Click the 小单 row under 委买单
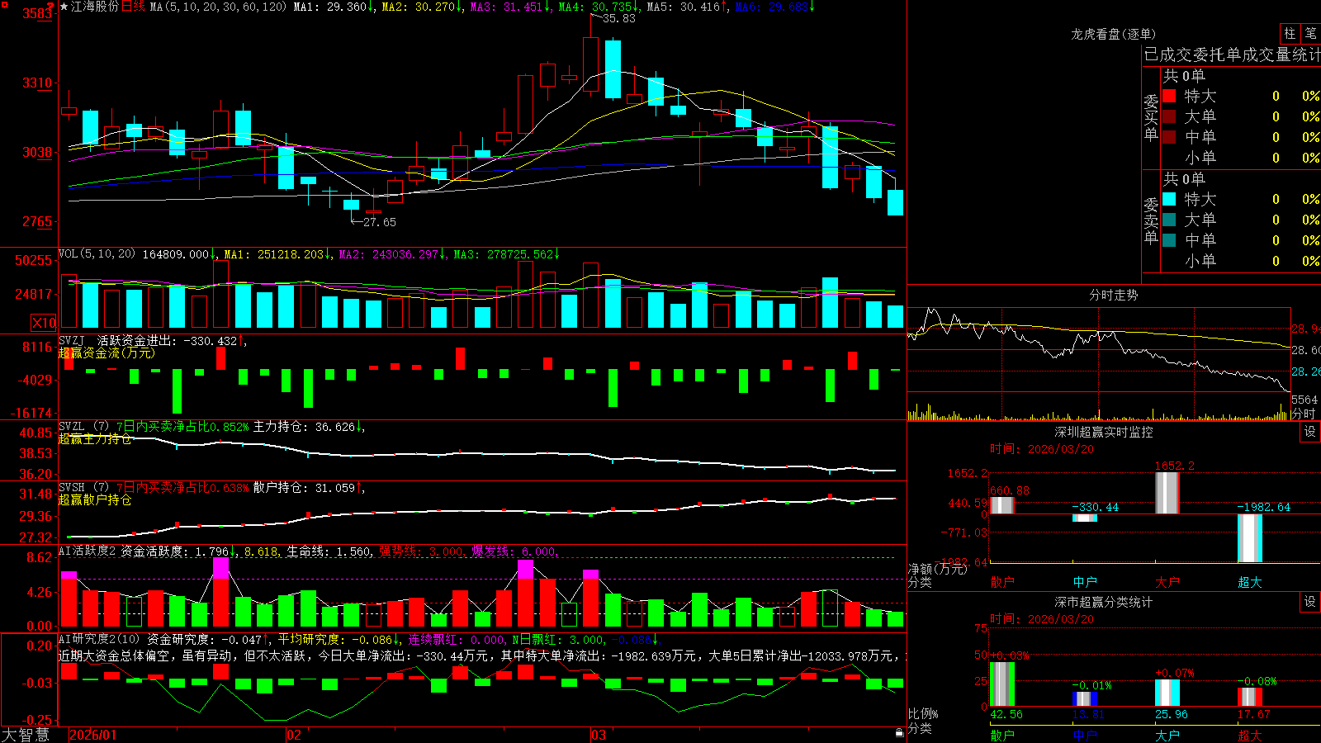The image size is (1321, 743). tap(1241, 158)
